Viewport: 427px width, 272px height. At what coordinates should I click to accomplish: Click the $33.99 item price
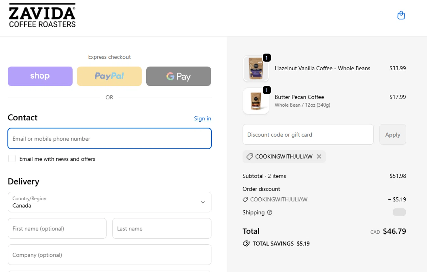pos(398,68)
